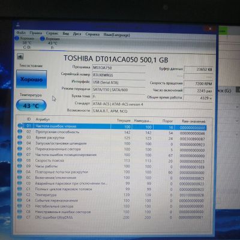Image resolution: width=240 pixels, height=240 pixels.
Task: Click status circle icon for attribute 02
Action: pyautogui.click(x=20, y=131)
